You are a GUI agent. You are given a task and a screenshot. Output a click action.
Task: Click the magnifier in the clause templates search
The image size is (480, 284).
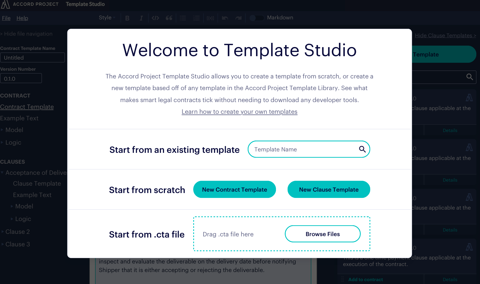click(x=470, y=77)
